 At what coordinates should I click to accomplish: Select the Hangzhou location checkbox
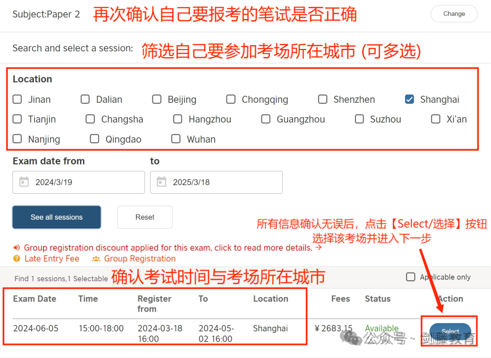pos(178,119)
